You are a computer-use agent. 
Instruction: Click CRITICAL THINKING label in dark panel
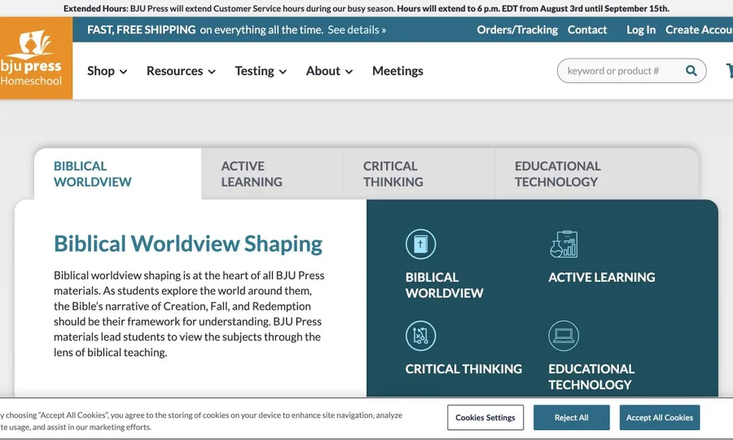point(463,369)
